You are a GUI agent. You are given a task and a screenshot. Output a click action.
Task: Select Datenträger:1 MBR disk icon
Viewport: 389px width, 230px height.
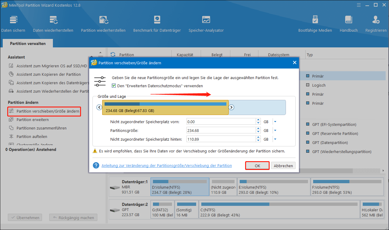pyautogui.click(x=115, y=187)
